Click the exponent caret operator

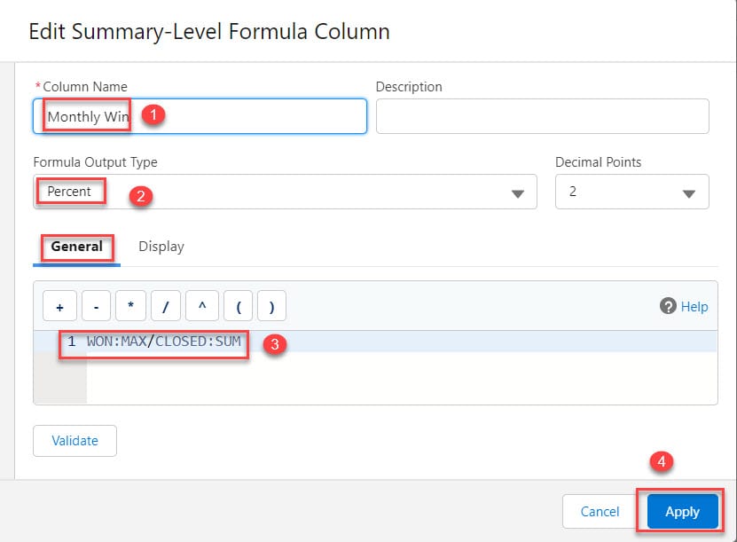point(201,305)
